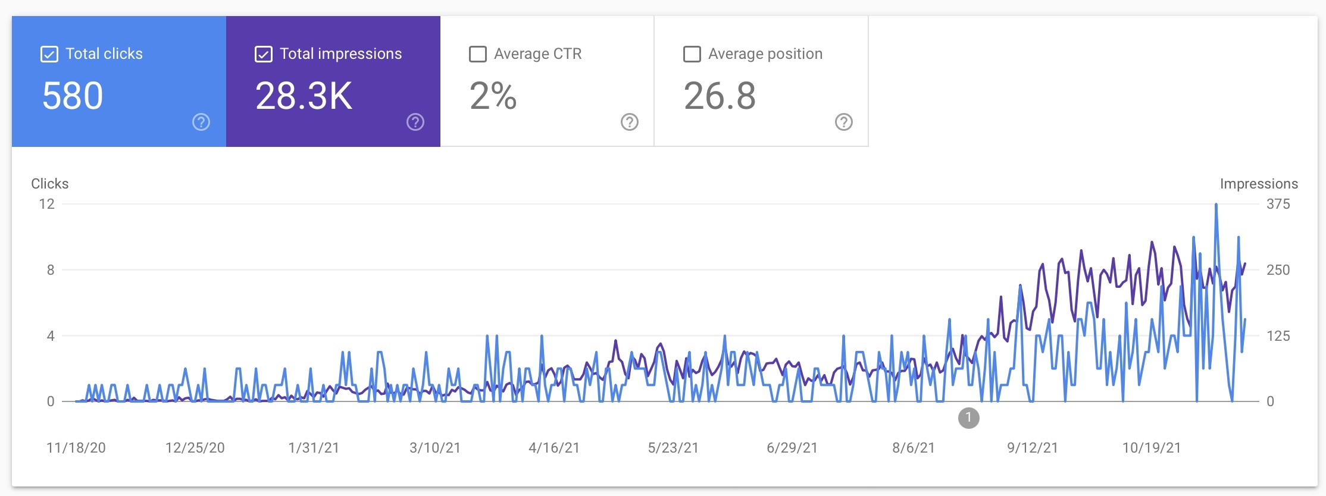Viewport: 1326px width, 496px height.
Task: Open the Average CTR help icon
Action: coord(630,123)
